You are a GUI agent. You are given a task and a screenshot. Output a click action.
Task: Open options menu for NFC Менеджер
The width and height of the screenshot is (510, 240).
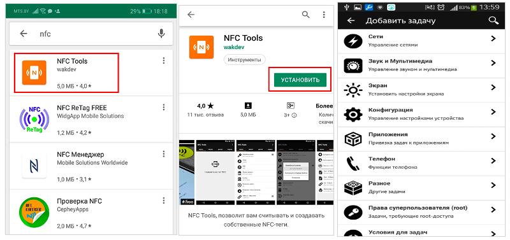[164, 154]
